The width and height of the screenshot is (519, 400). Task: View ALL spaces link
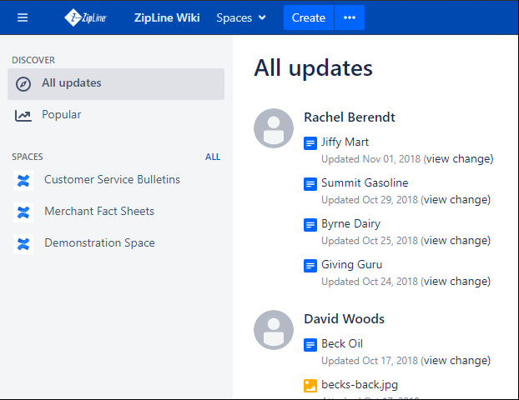[213, 157]
